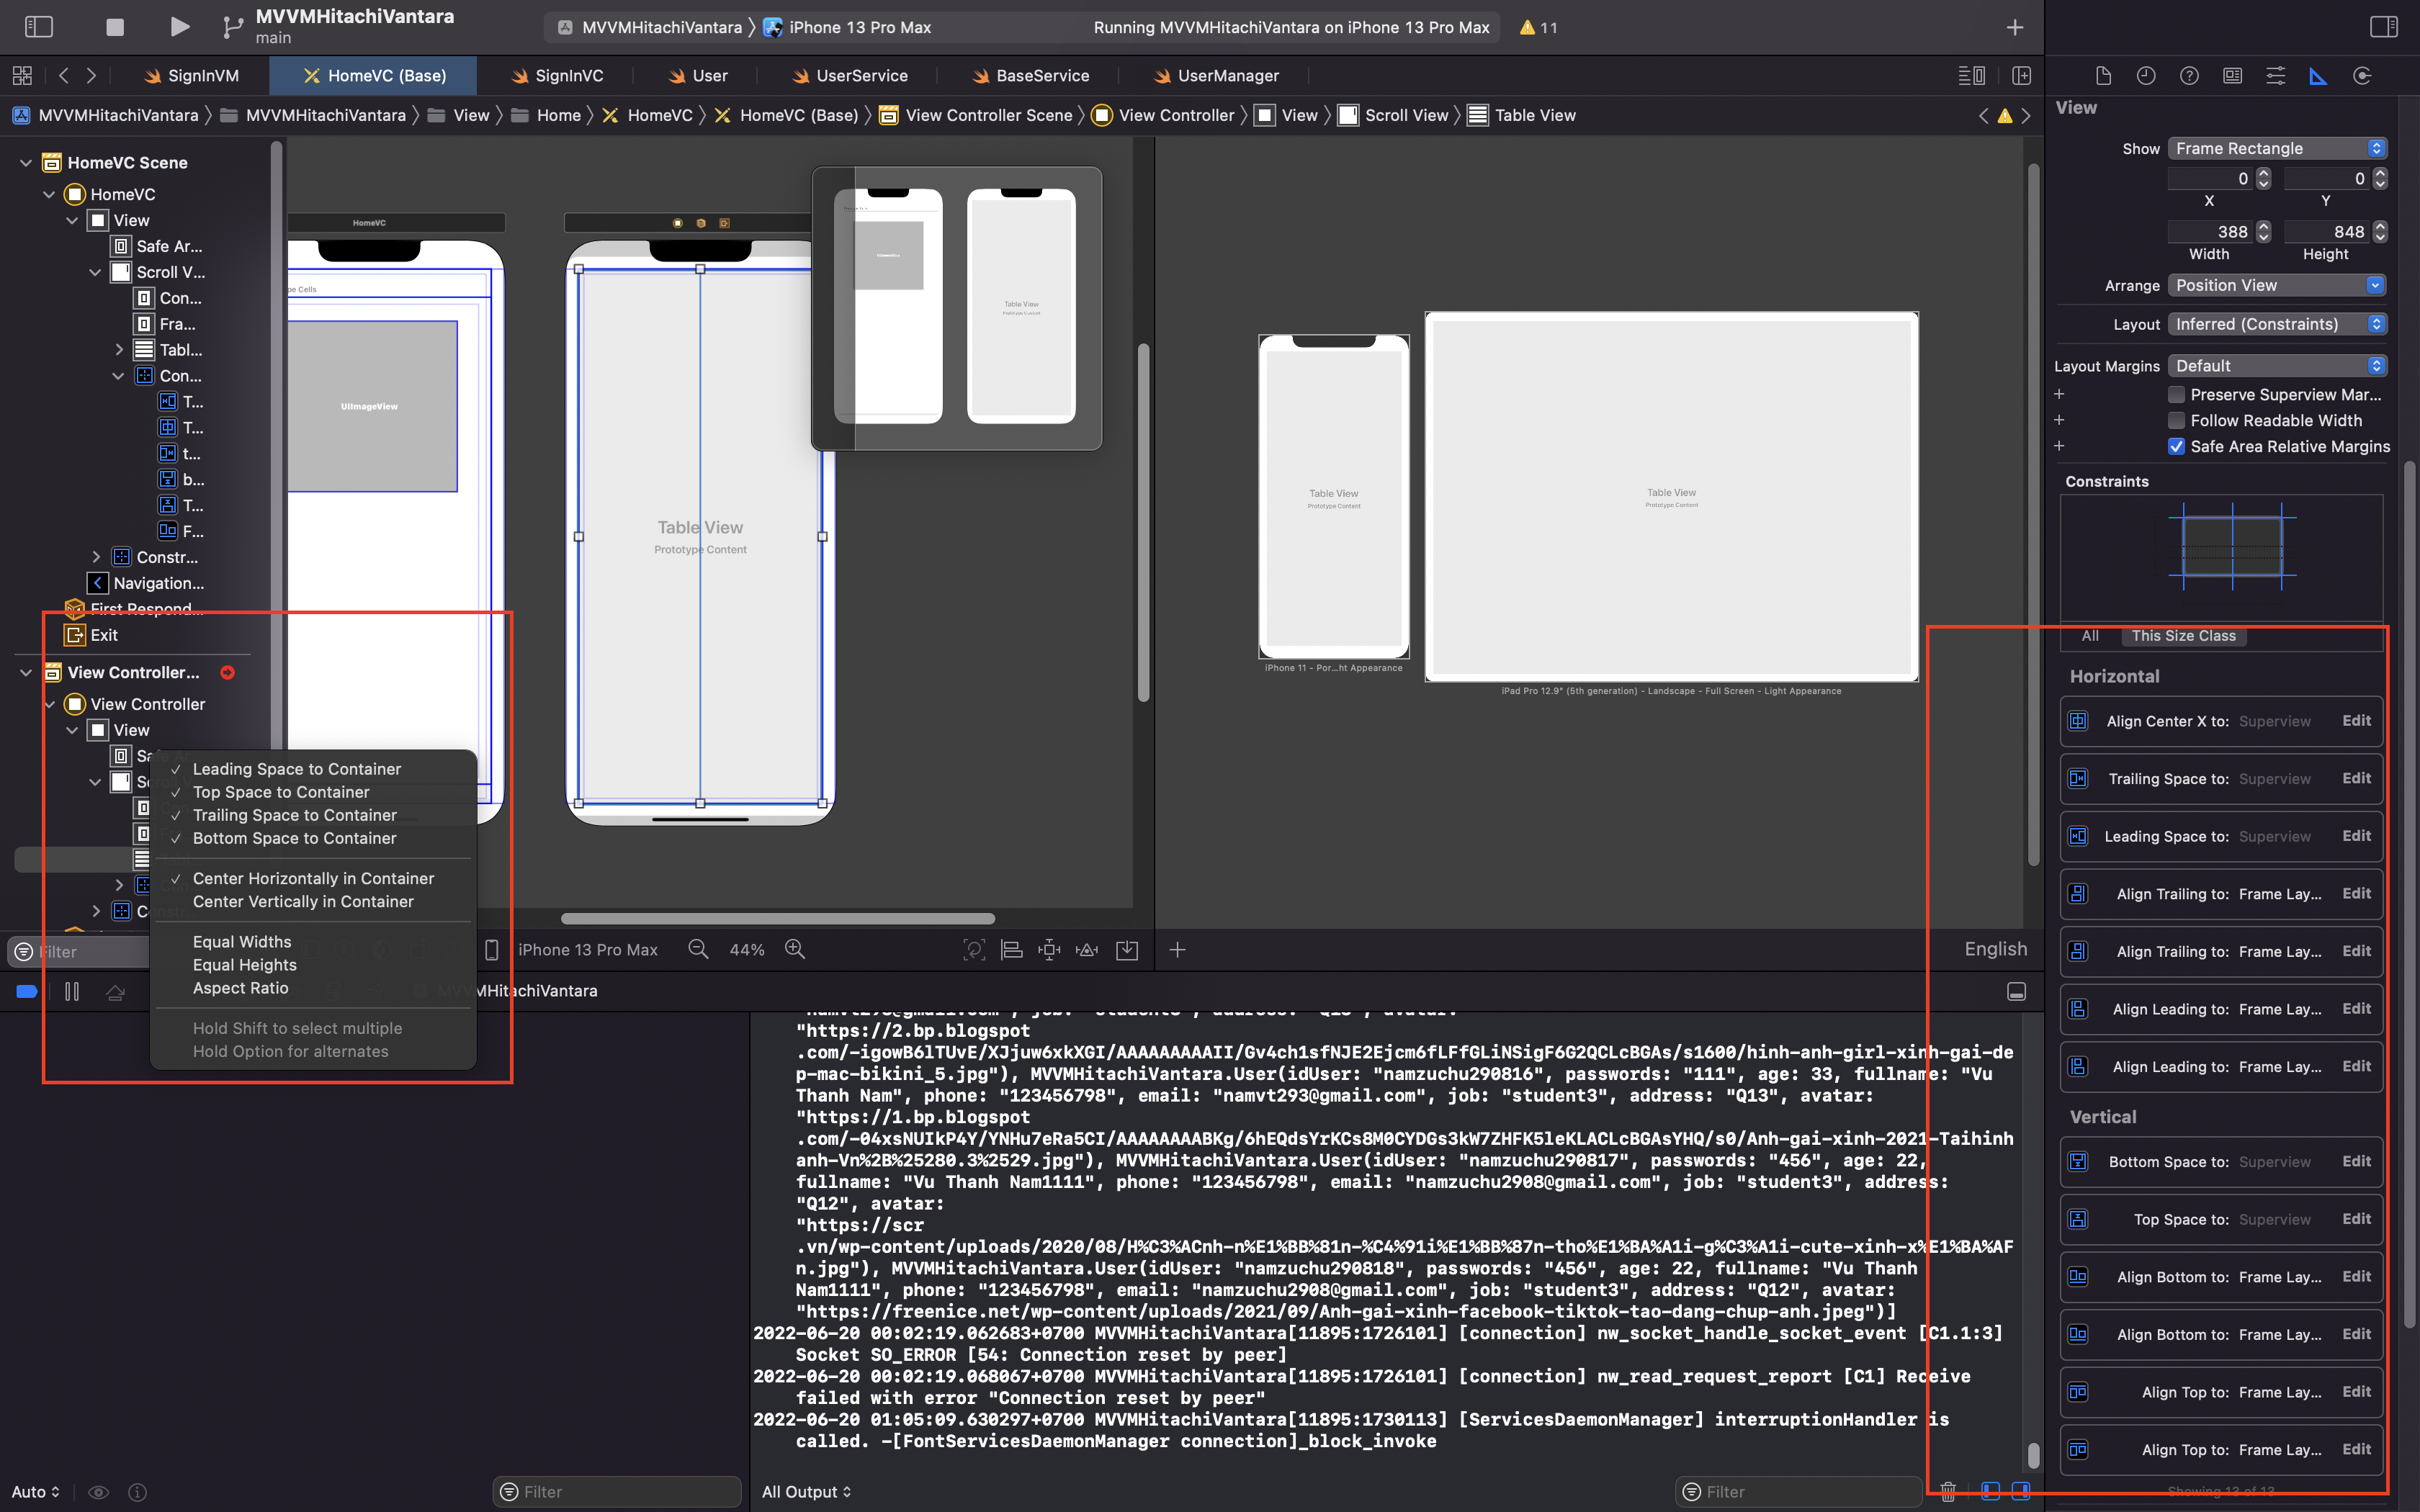Switch to the SignInVM editor tab
The height and width of the screenshot is (1512, 2420).
[191, 76]
